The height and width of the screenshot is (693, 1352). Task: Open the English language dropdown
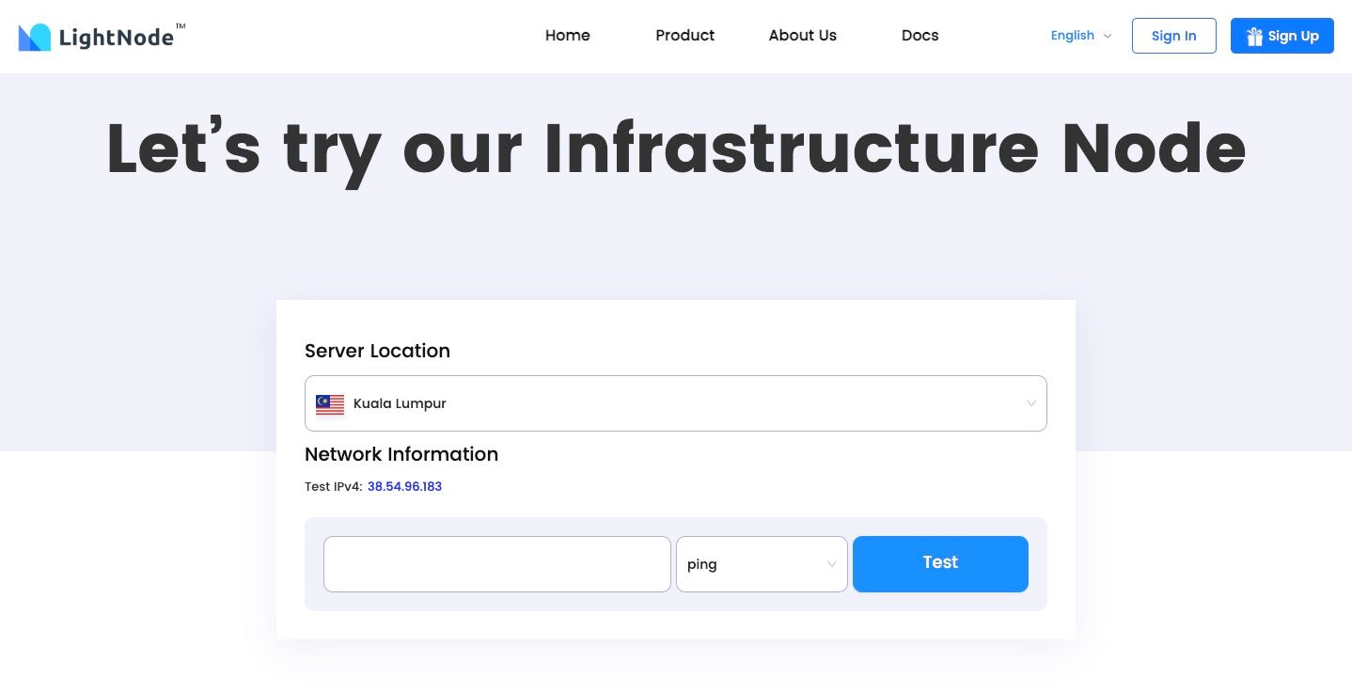click(x=1073, y=36)
